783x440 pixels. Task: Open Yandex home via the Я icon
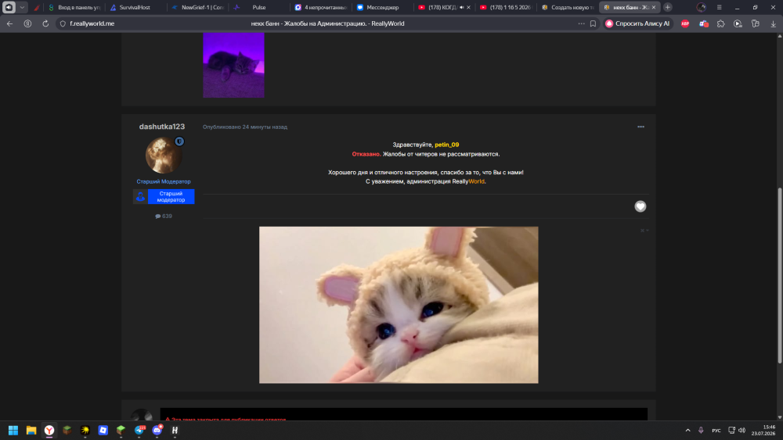[x=27, y=23]
